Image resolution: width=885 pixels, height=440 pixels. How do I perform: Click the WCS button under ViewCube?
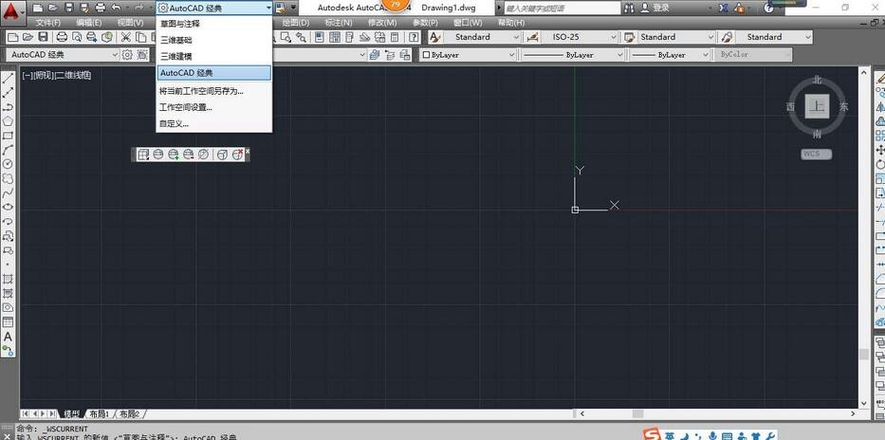pos(816,154)
